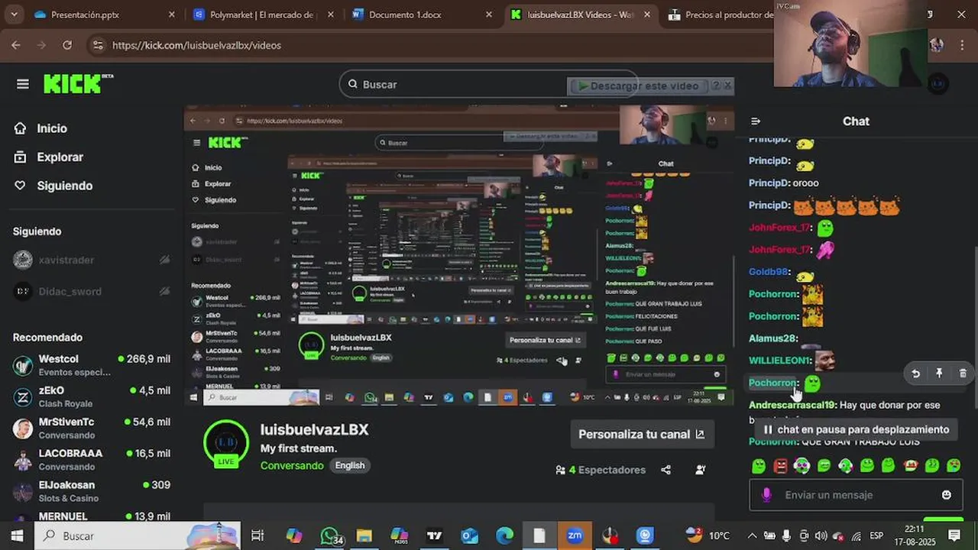
Task: Click Descargar este video button
Action: coord(637,86)
